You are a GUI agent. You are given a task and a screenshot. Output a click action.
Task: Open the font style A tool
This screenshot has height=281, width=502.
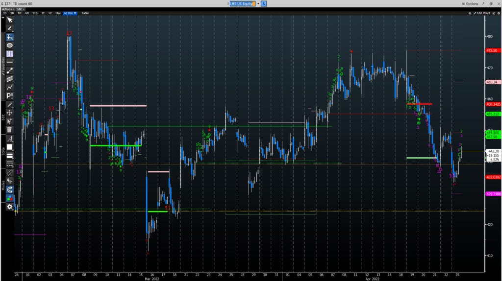(10, 139)
